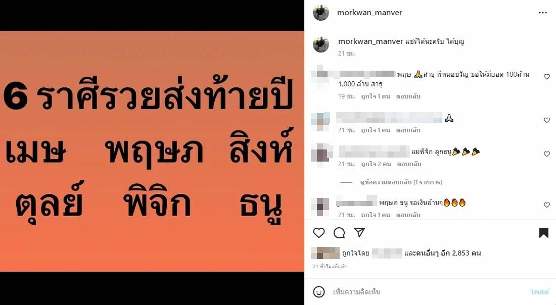Image resolution: width=556 pixels, height=305 pixels.
Task: Like the comment mentioning 100ล้าน
Action: pos(547,77)
